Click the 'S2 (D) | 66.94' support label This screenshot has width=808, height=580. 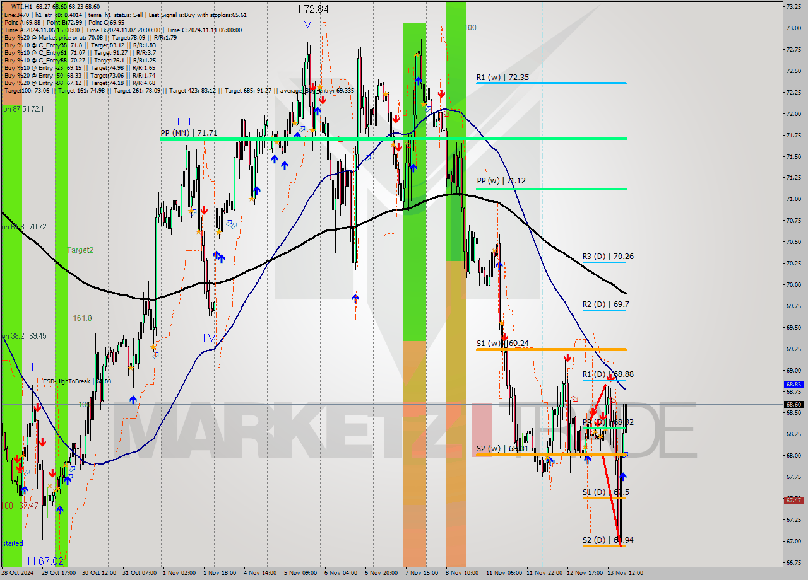[x=608, y=540]
